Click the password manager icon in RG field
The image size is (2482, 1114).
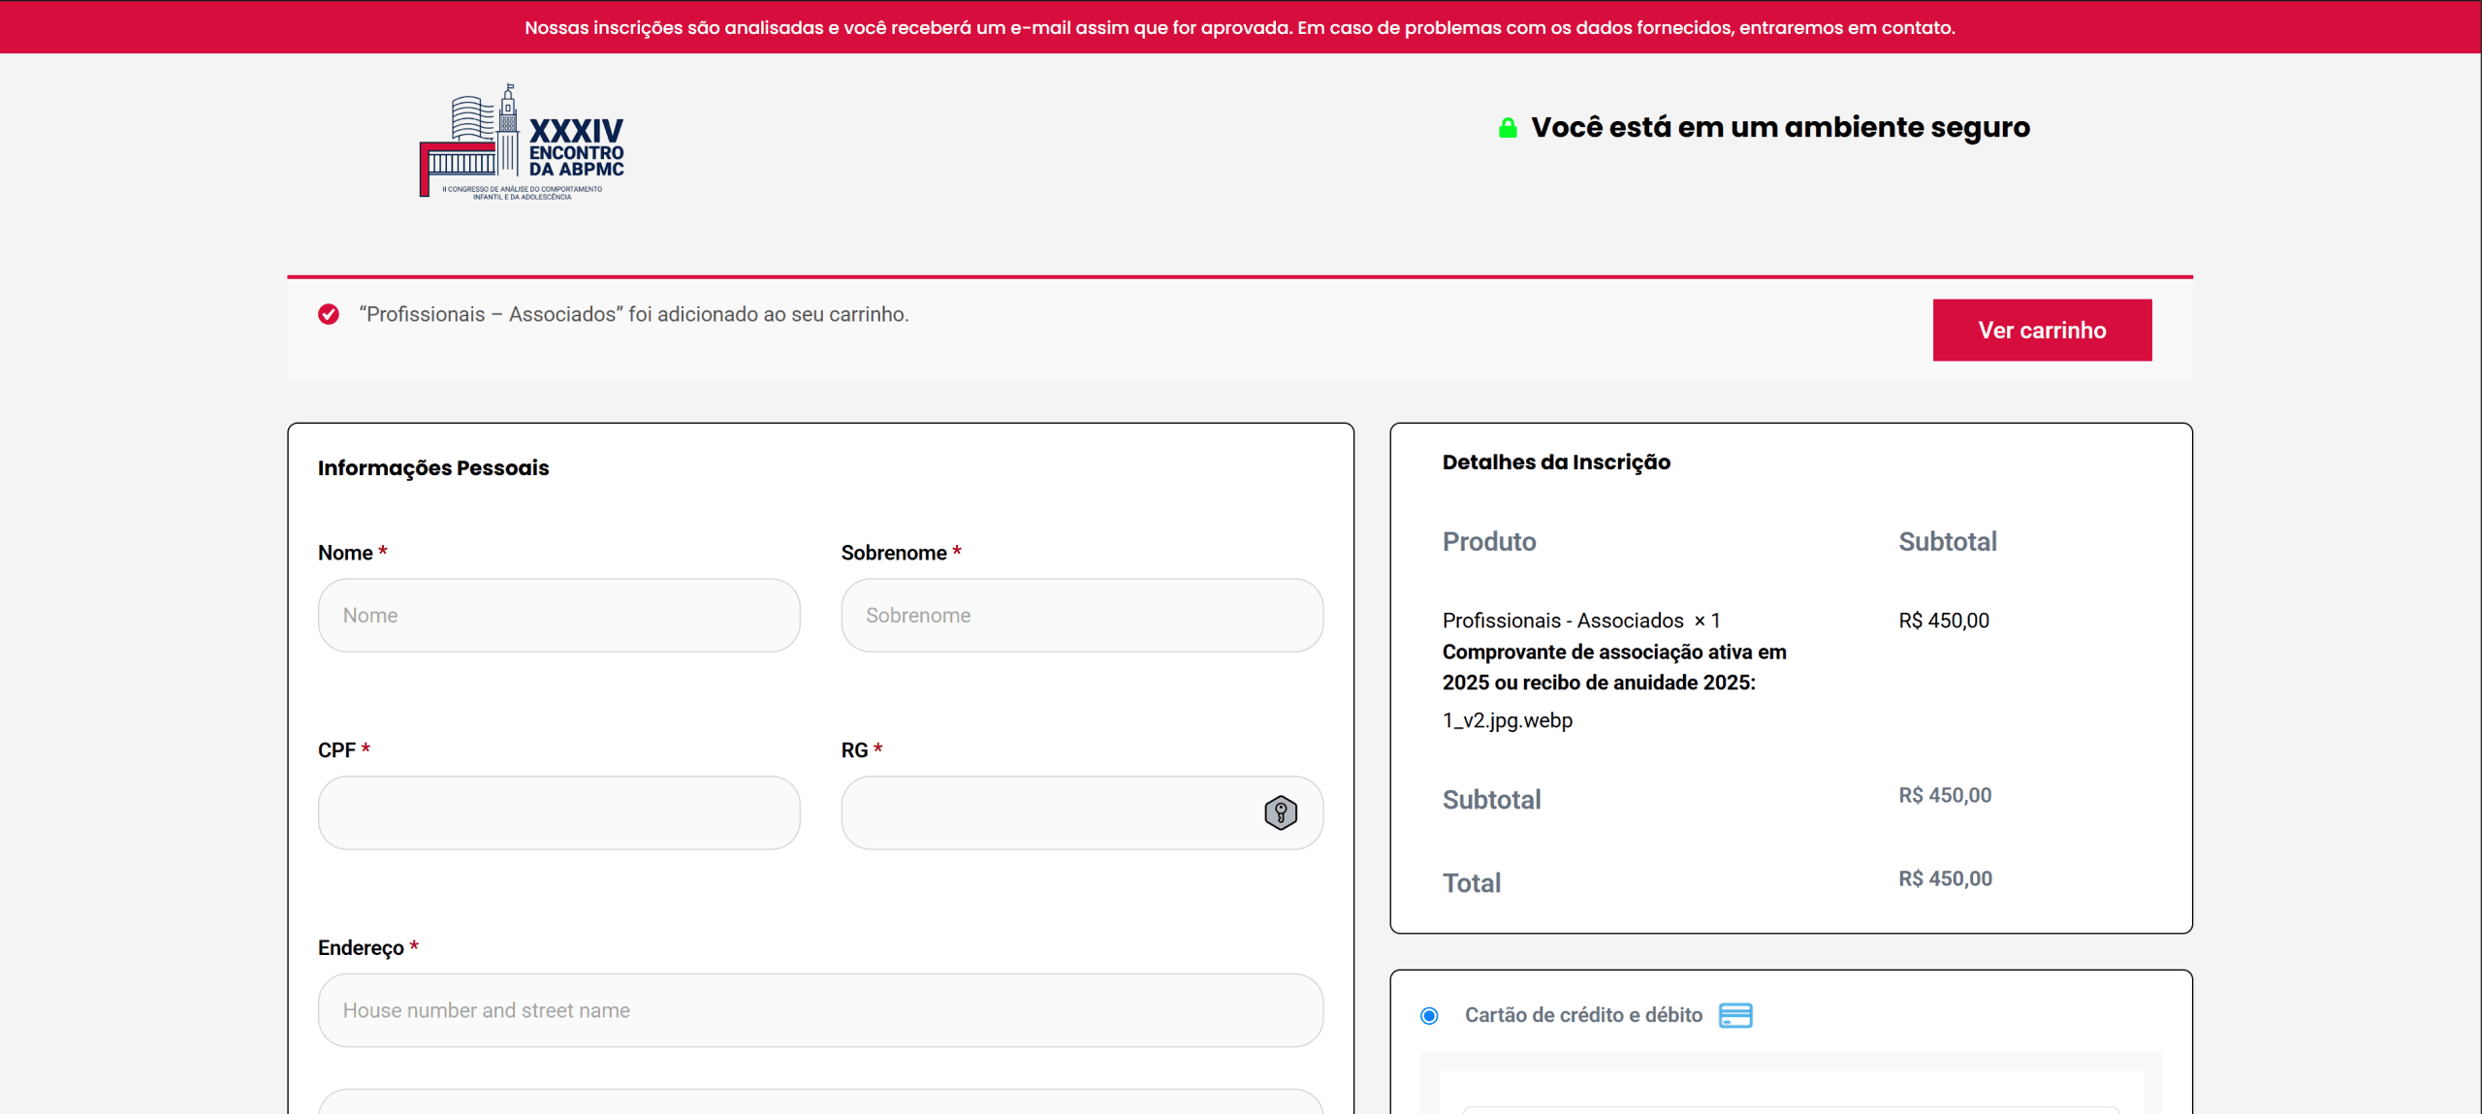[1280, 812]
